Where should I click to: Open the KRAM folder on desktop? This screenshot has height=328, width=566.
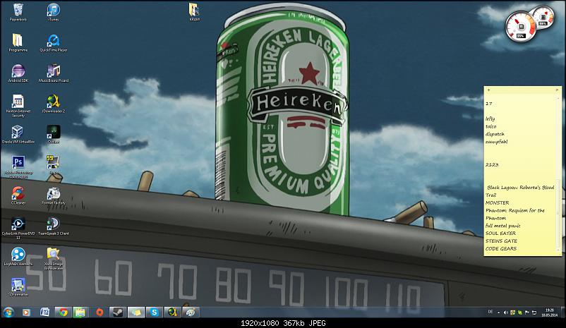pyautogui.click(x=194, y=12)
